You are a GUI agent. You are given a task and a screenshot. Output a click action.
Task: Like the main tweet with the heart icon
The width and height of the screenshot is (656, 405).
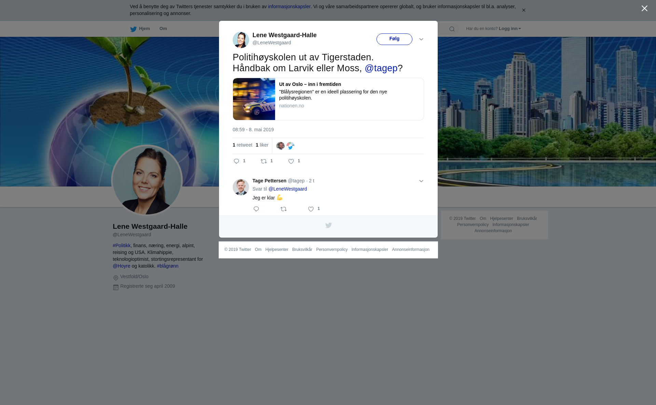291,161
